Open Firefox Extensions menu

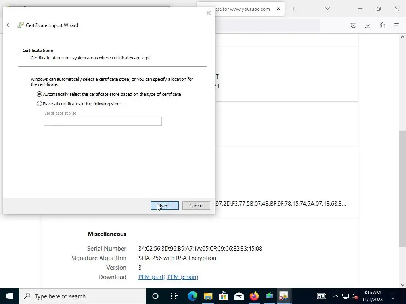pyautogui.click(x=382, y=25)
